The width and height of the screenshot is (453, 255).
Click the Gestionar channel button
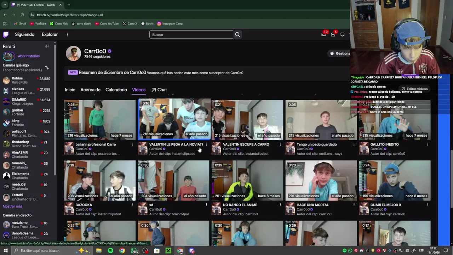(x=340, y=53)
